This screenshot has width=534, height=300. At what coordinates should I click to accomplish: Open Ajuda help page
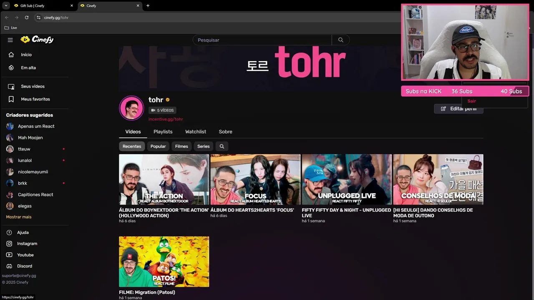tap(23, 232)
